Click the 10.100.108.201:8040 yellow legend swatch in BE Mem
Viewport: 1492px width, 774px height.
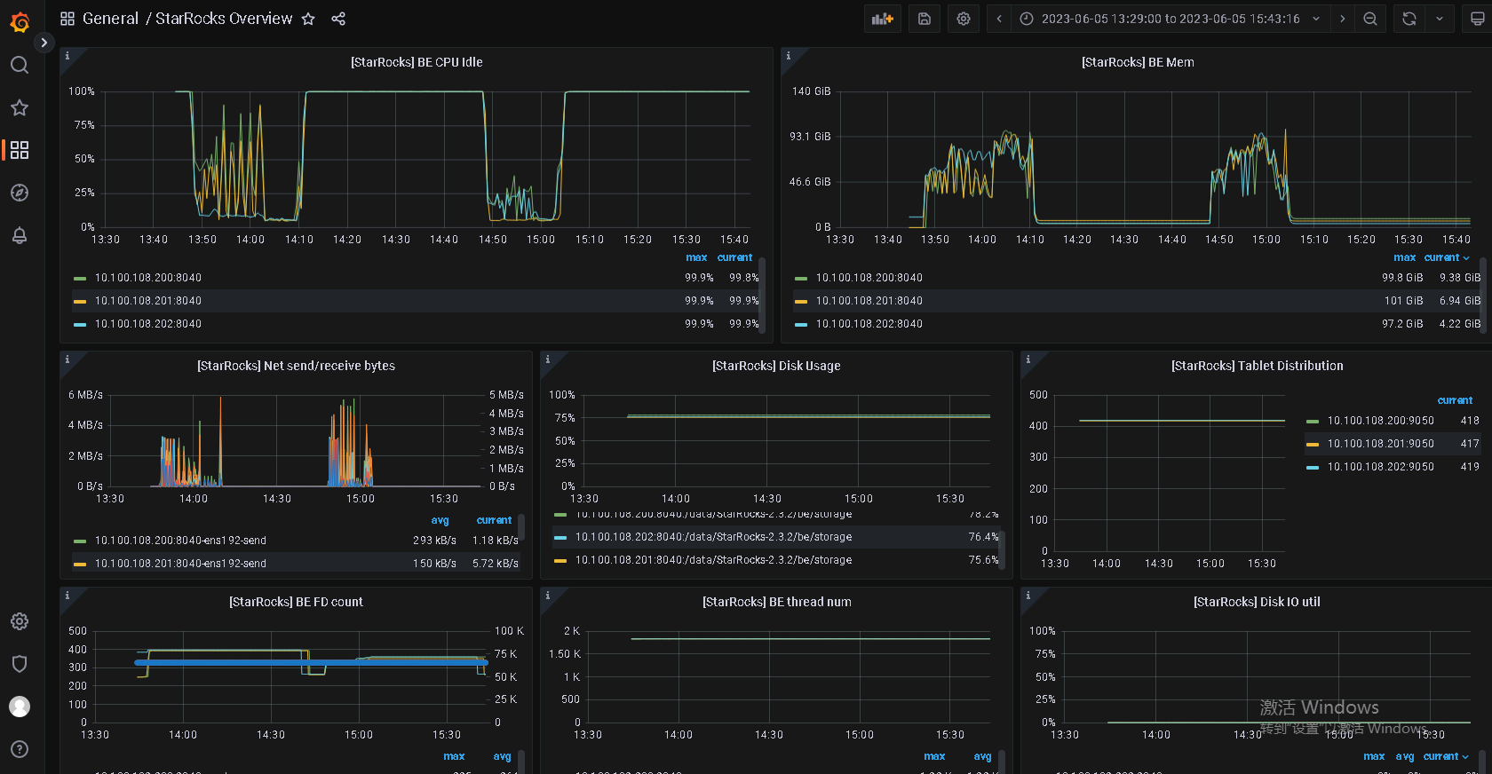[x=801, y=302]
